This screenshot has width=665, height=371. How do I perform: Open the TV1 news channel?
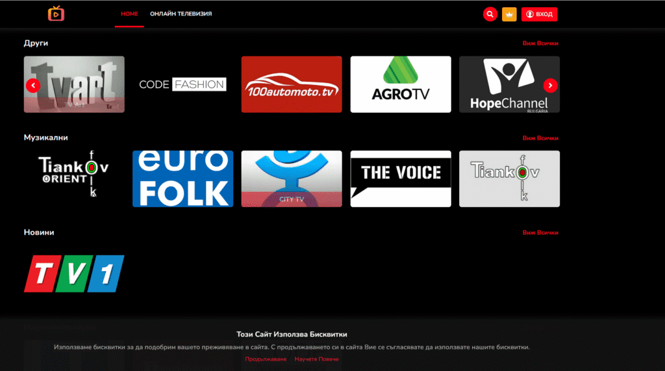coord(74,273)
